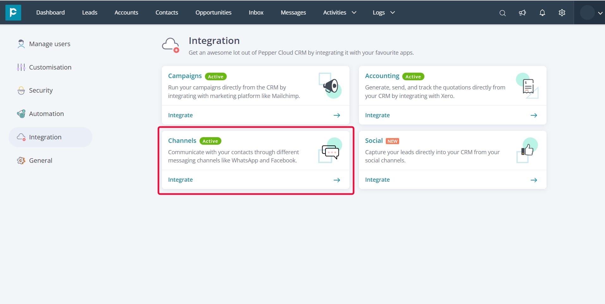Click the Manage users sidebar icon

pos(21,44)
